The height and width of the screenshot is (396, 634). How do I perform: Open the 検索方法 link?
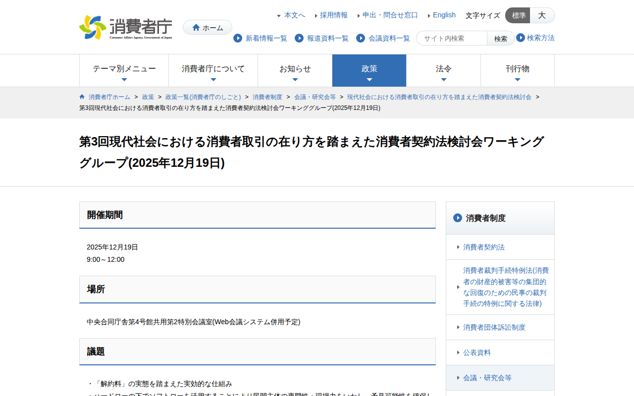[x=541, y=38]
